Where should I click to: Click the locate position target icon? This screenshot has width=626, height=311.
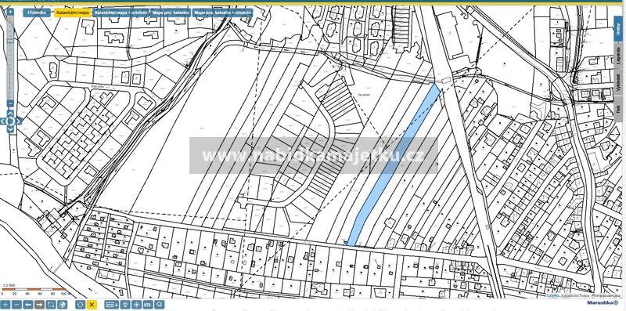point(136,305)
